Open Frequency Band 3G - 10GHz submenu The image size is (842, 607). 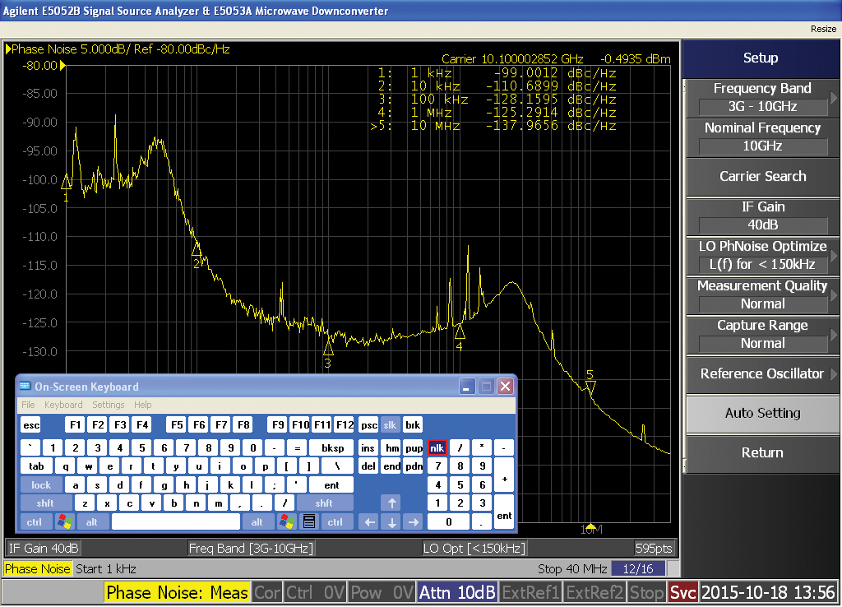coord(762,98)
